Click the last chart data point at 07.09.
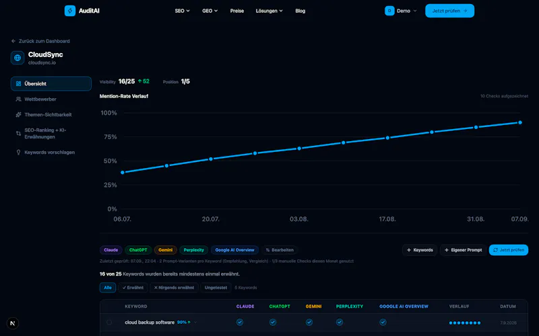539x336 pixels. pyautogui.click(x=520, y=122)
